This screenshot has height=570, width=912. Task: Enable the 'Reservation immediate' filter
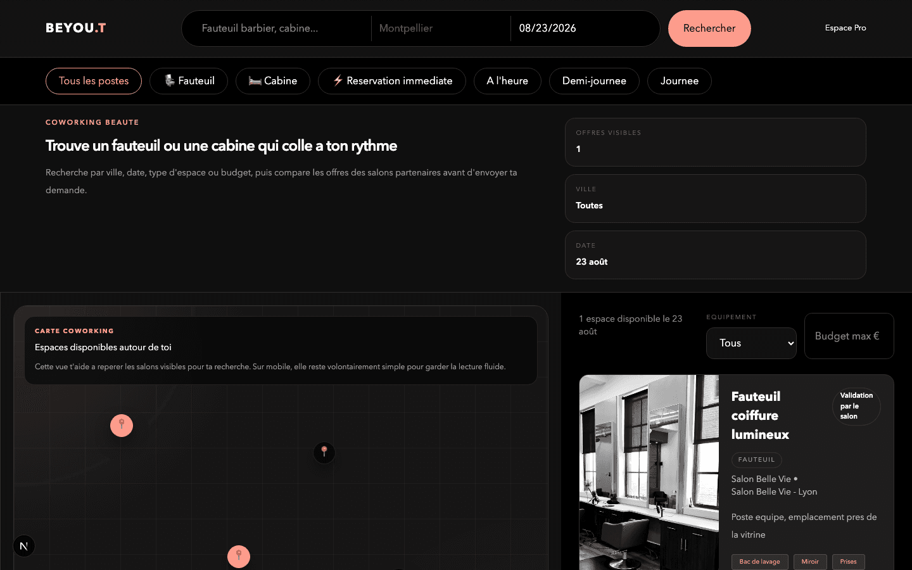(x=392, y=81)
